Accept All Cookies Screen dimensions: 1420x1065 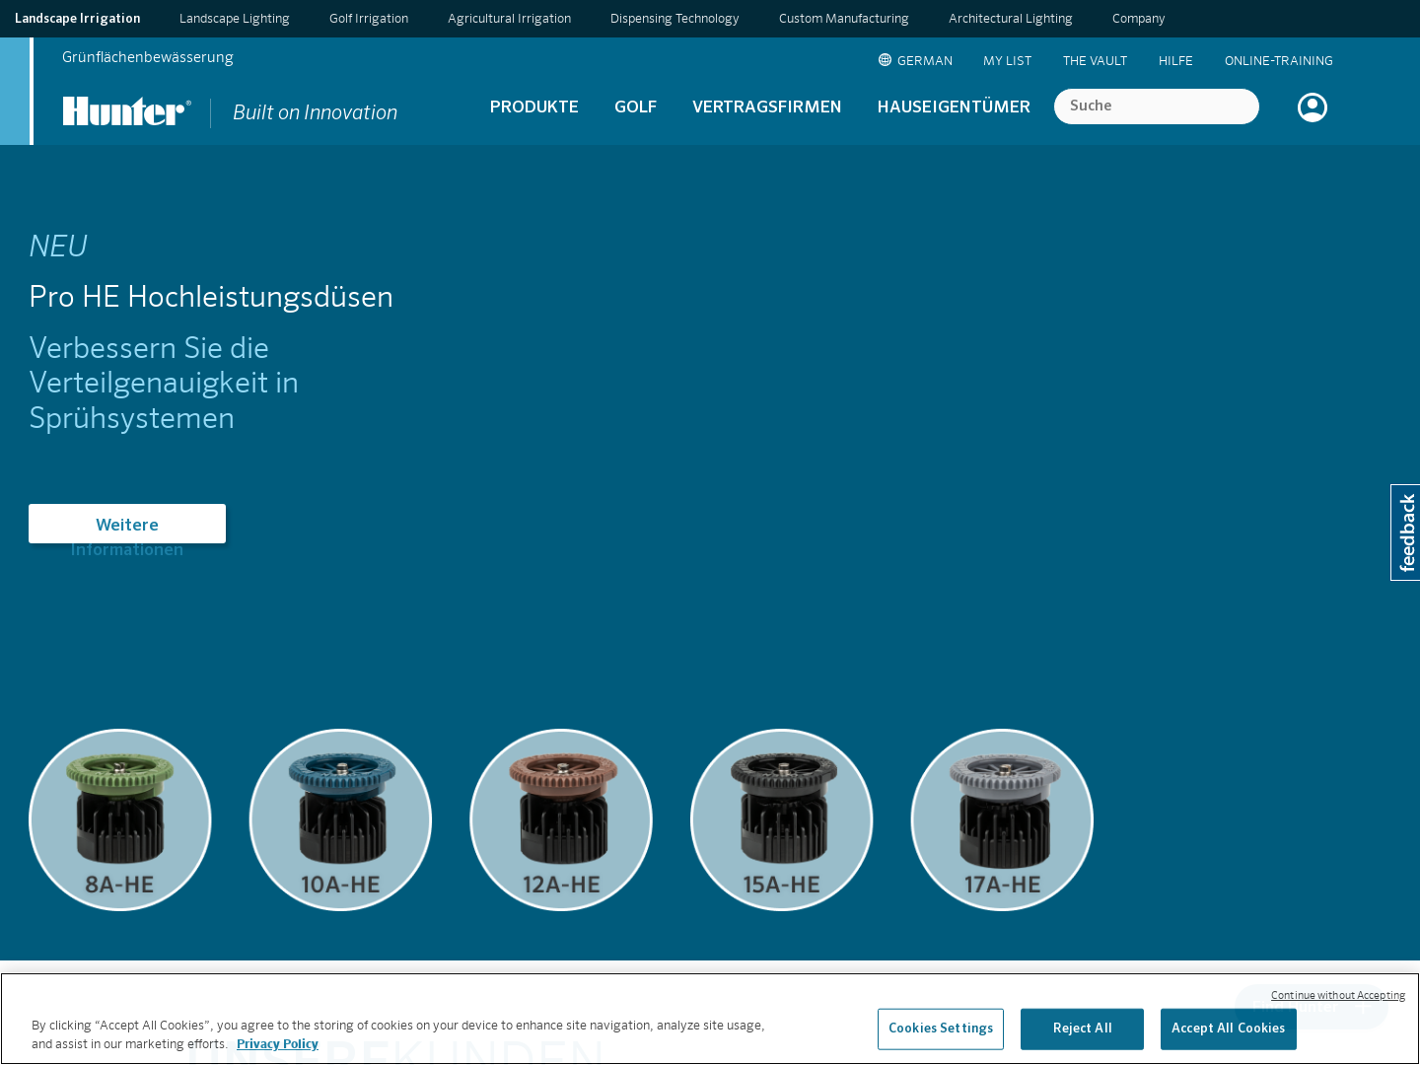pos(1229,1029)
